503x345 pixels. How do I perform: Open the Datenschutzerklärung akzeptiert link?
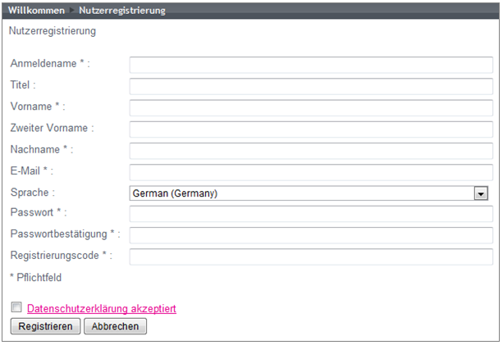click(x=102, y=308)
